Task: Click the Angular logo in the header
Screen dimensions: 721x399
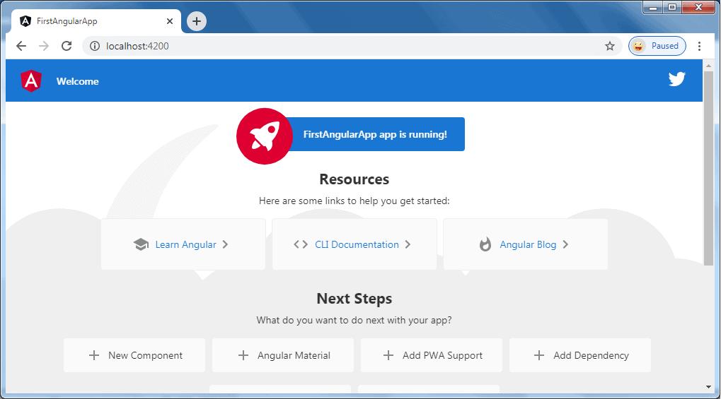Action: point(31,81)
